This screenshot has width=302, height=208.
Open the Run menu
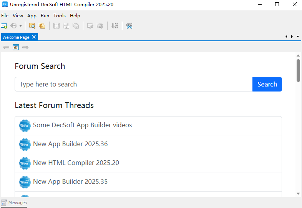tap(45, 16)
